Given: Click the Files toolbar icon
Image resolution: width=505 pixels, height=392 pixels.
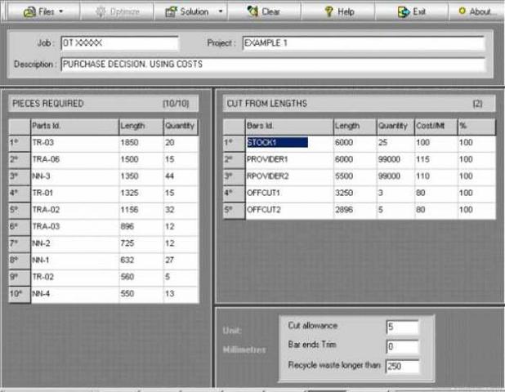Looking at the screenshot, I should coord(29,12).
